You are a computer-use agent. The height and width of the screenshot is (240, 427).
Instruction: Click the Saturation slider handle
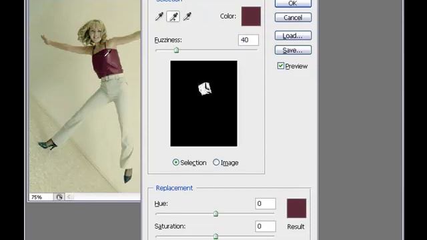point(216,236)
